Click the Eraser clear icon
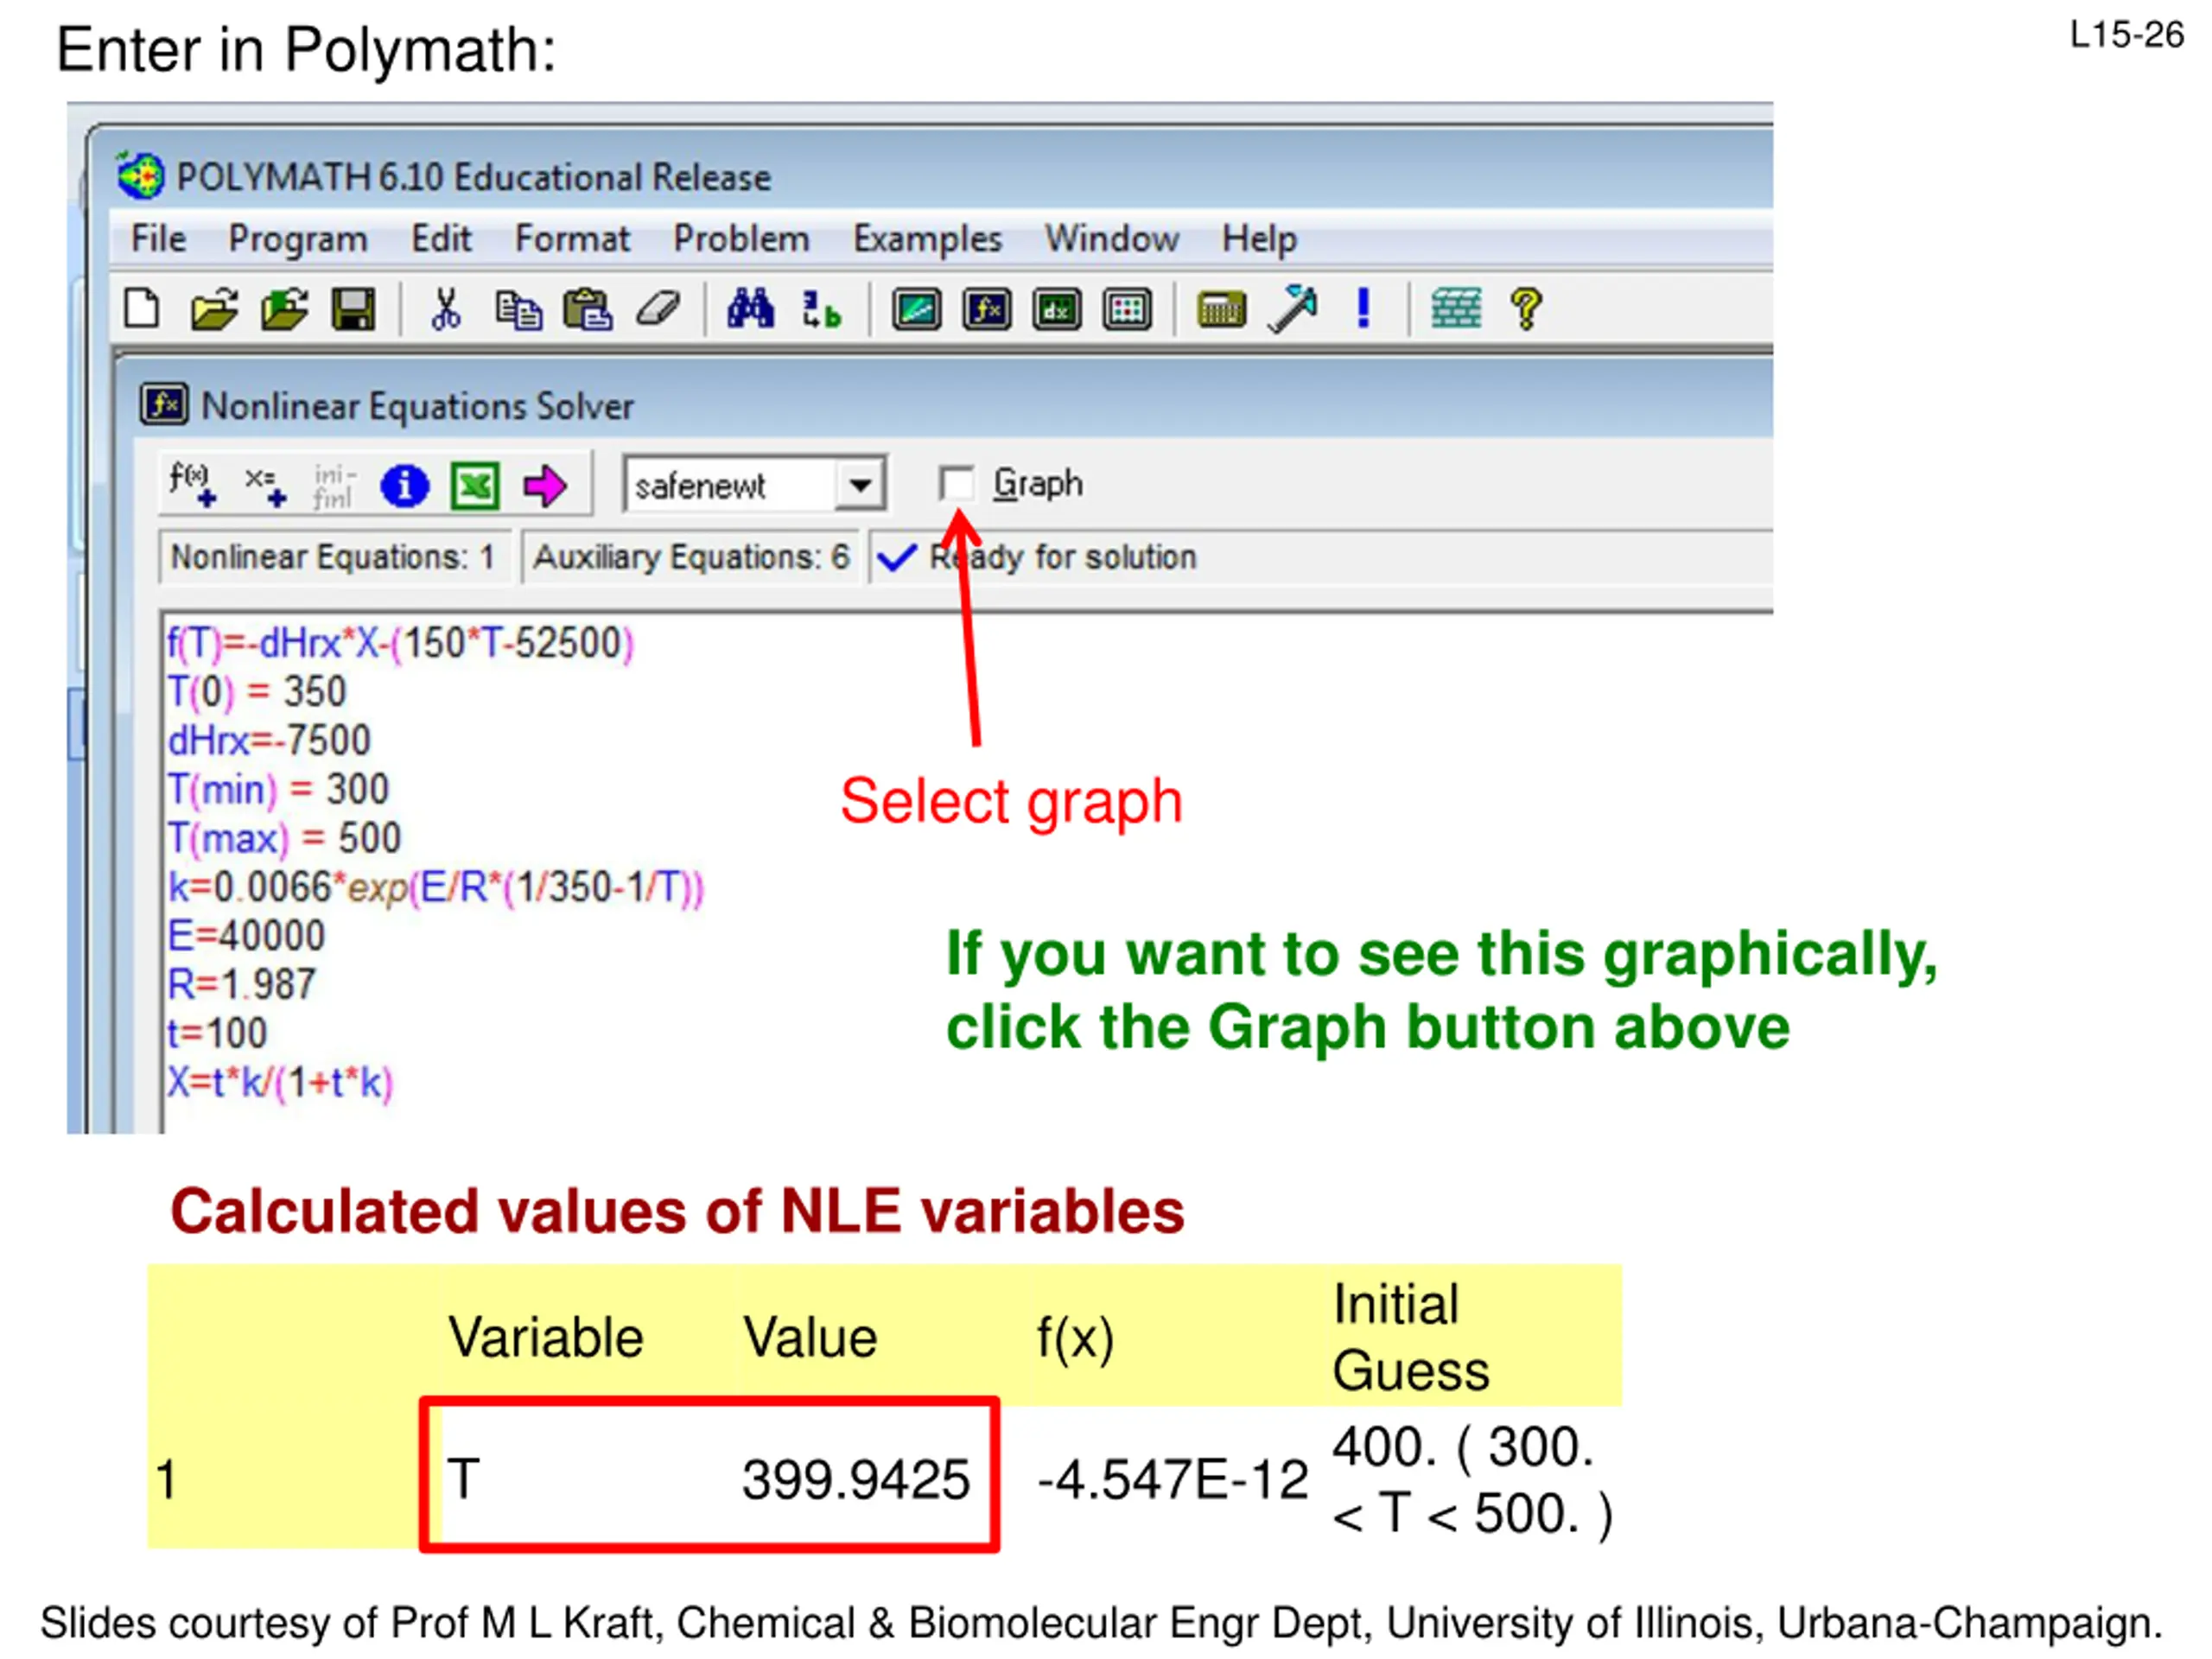2212x1659 pixels. pyautogui.click(x=658, y=309)
